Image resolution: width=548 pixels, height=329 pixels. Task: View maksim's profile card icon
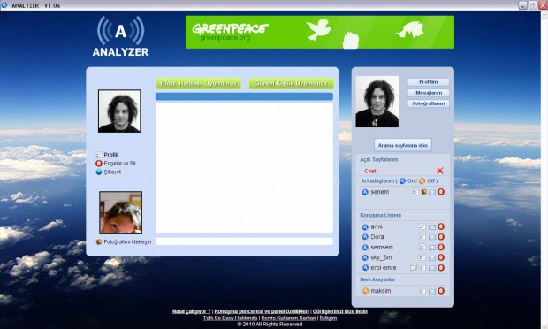click(x=422, y=291)
